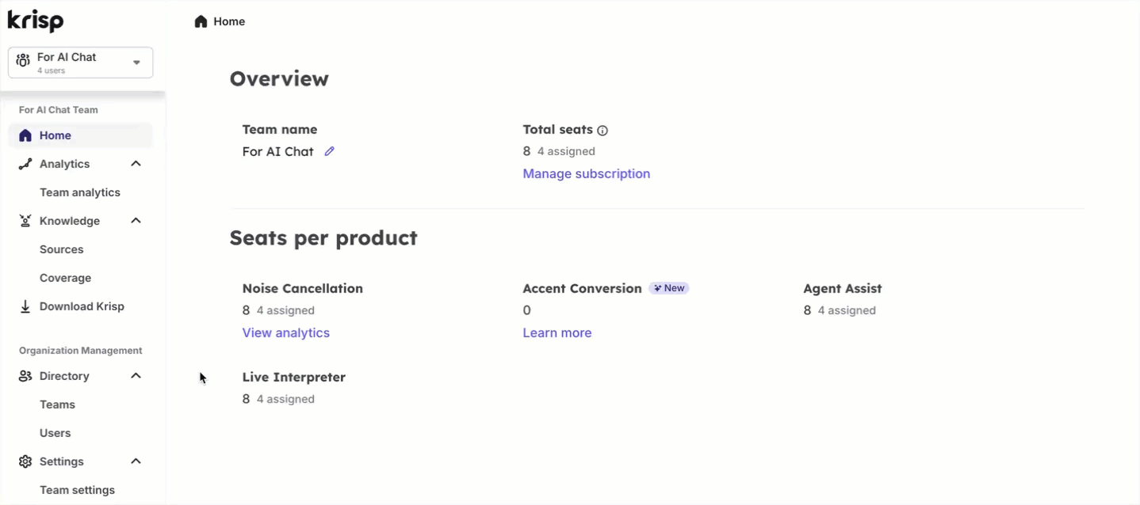Click the Agent Assist heading

842,288
